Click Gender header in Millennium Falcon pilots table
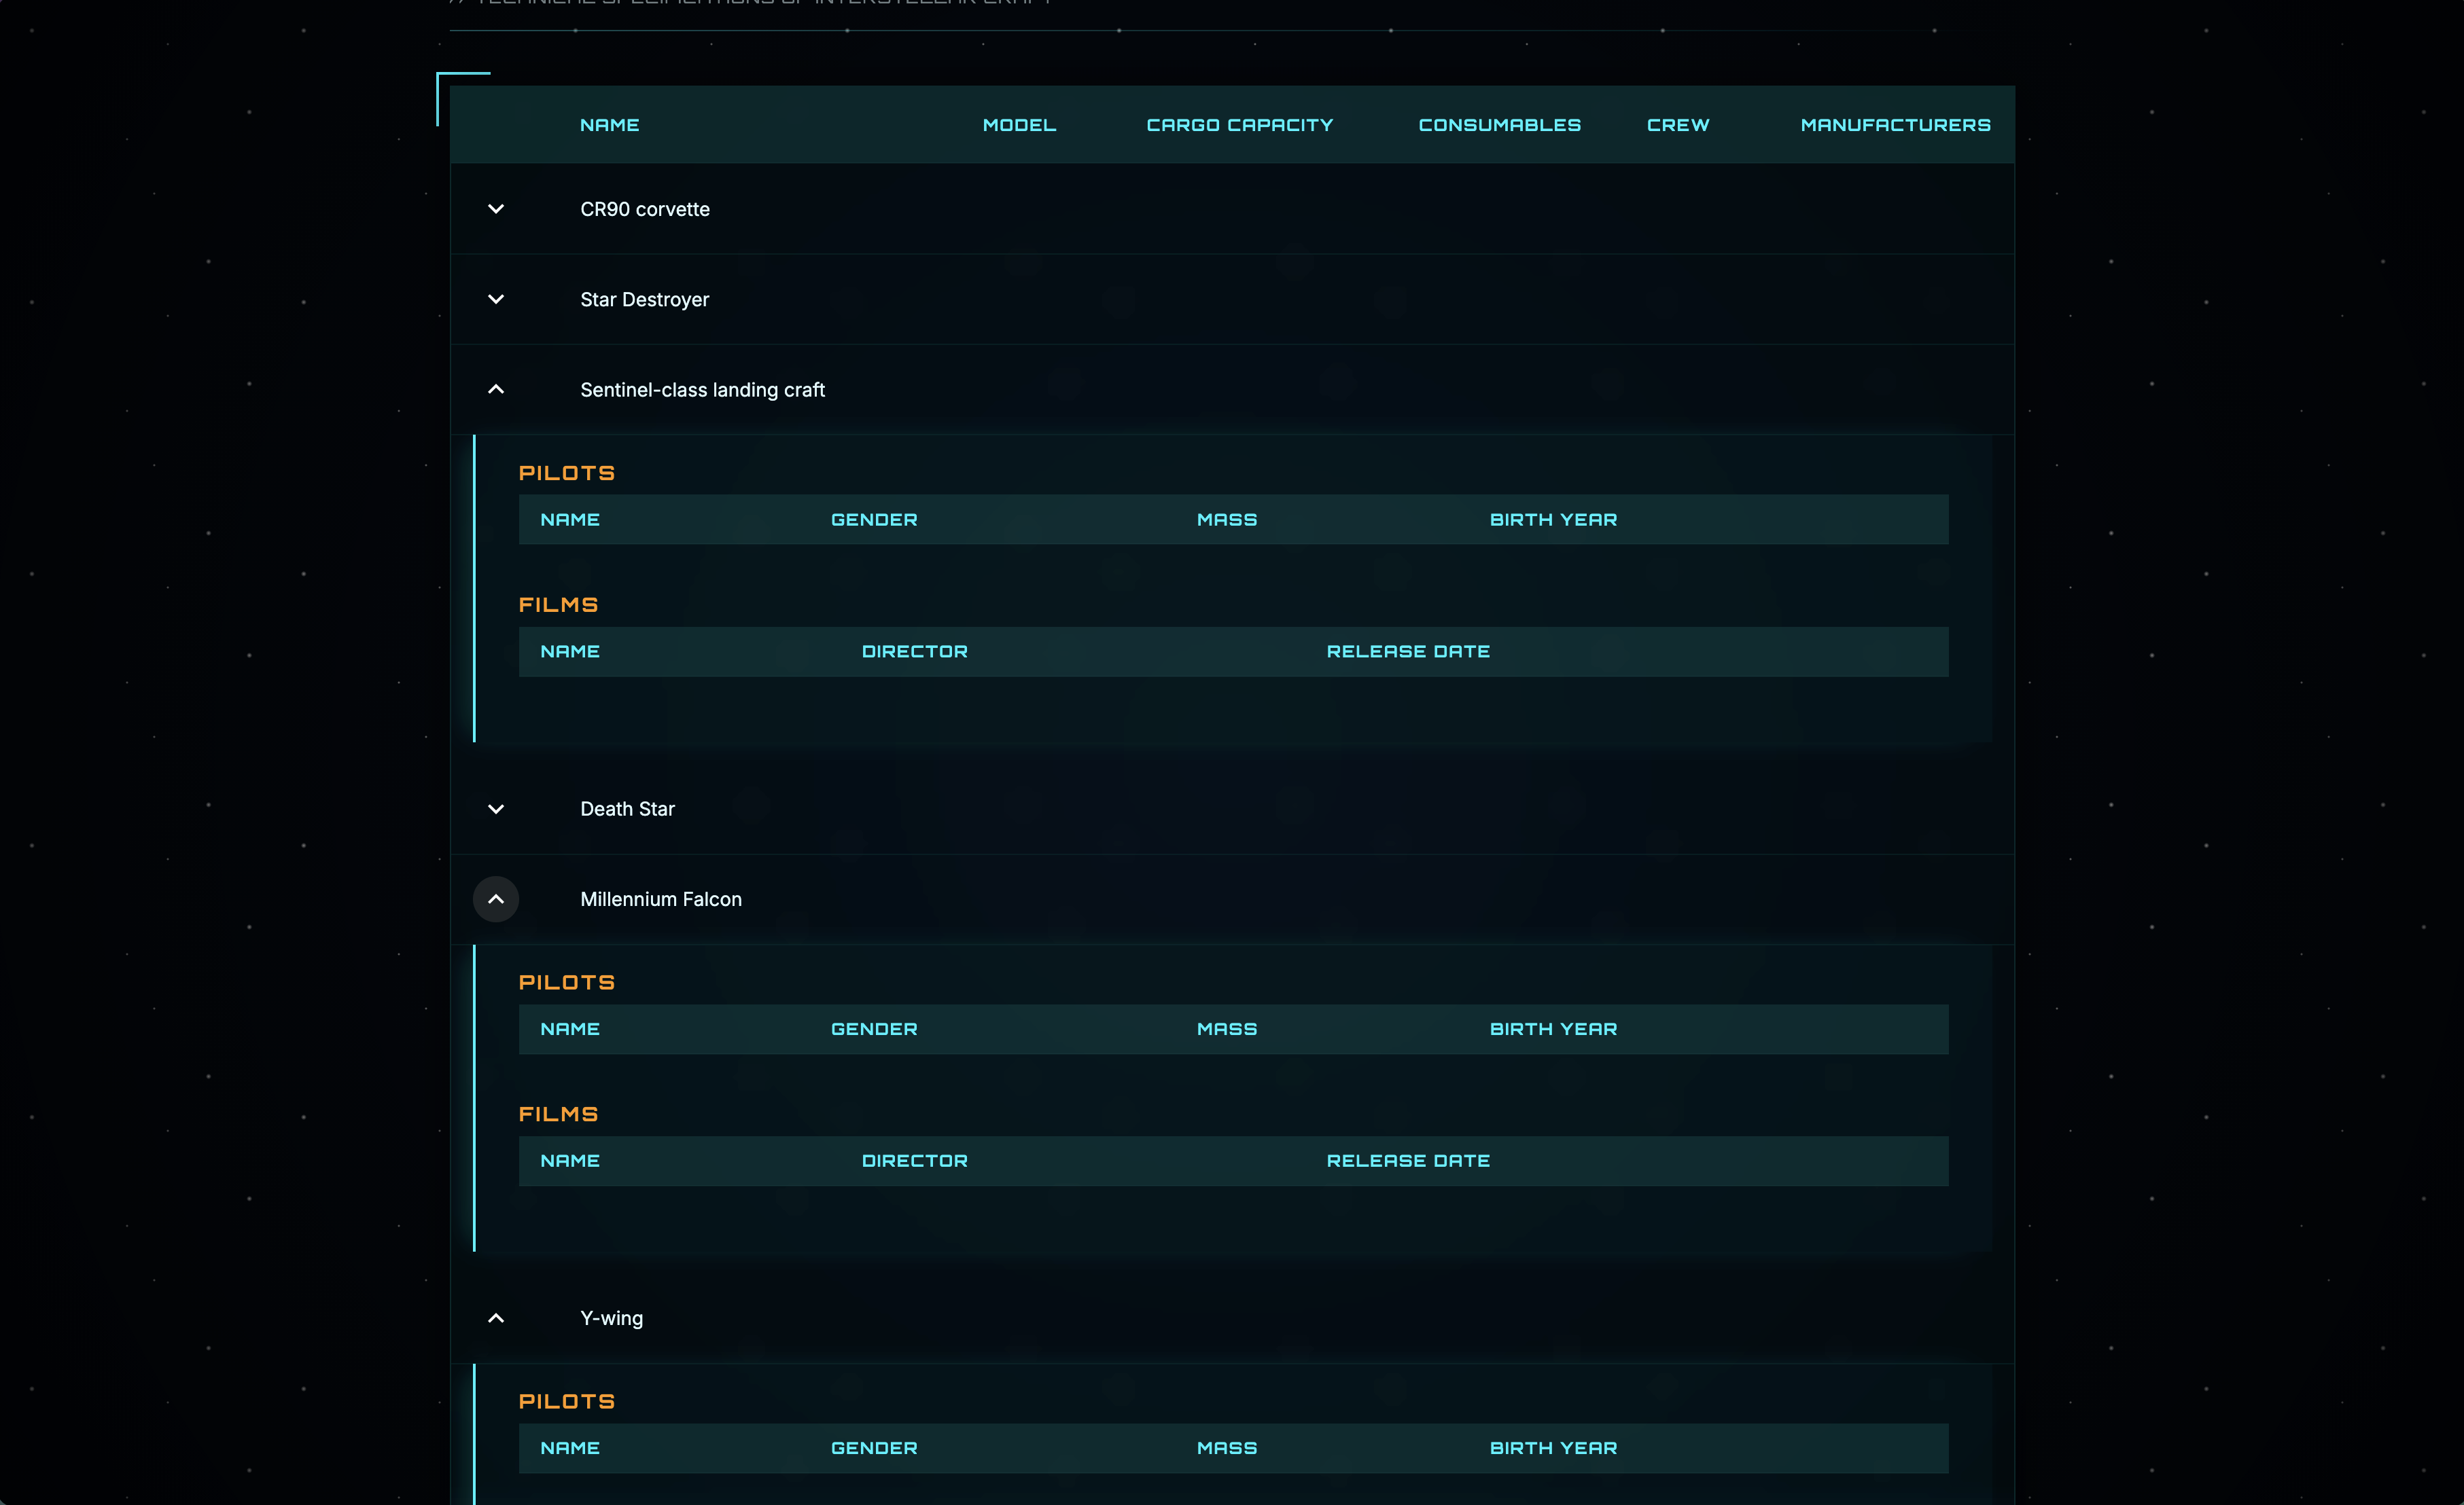The width and height of the screenshot is (2464, 1505). coord(874,1030)
